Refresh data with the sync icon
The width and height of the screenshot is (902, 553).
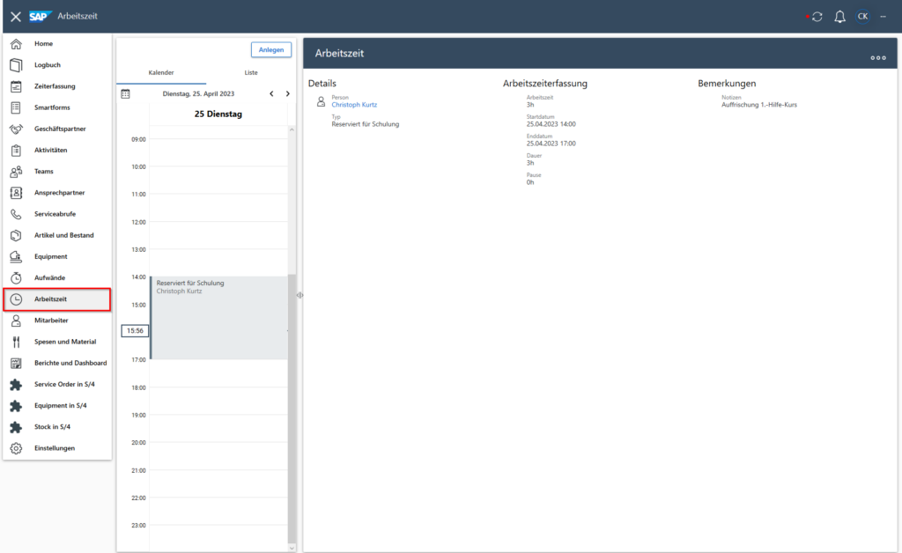coord(817,16)
